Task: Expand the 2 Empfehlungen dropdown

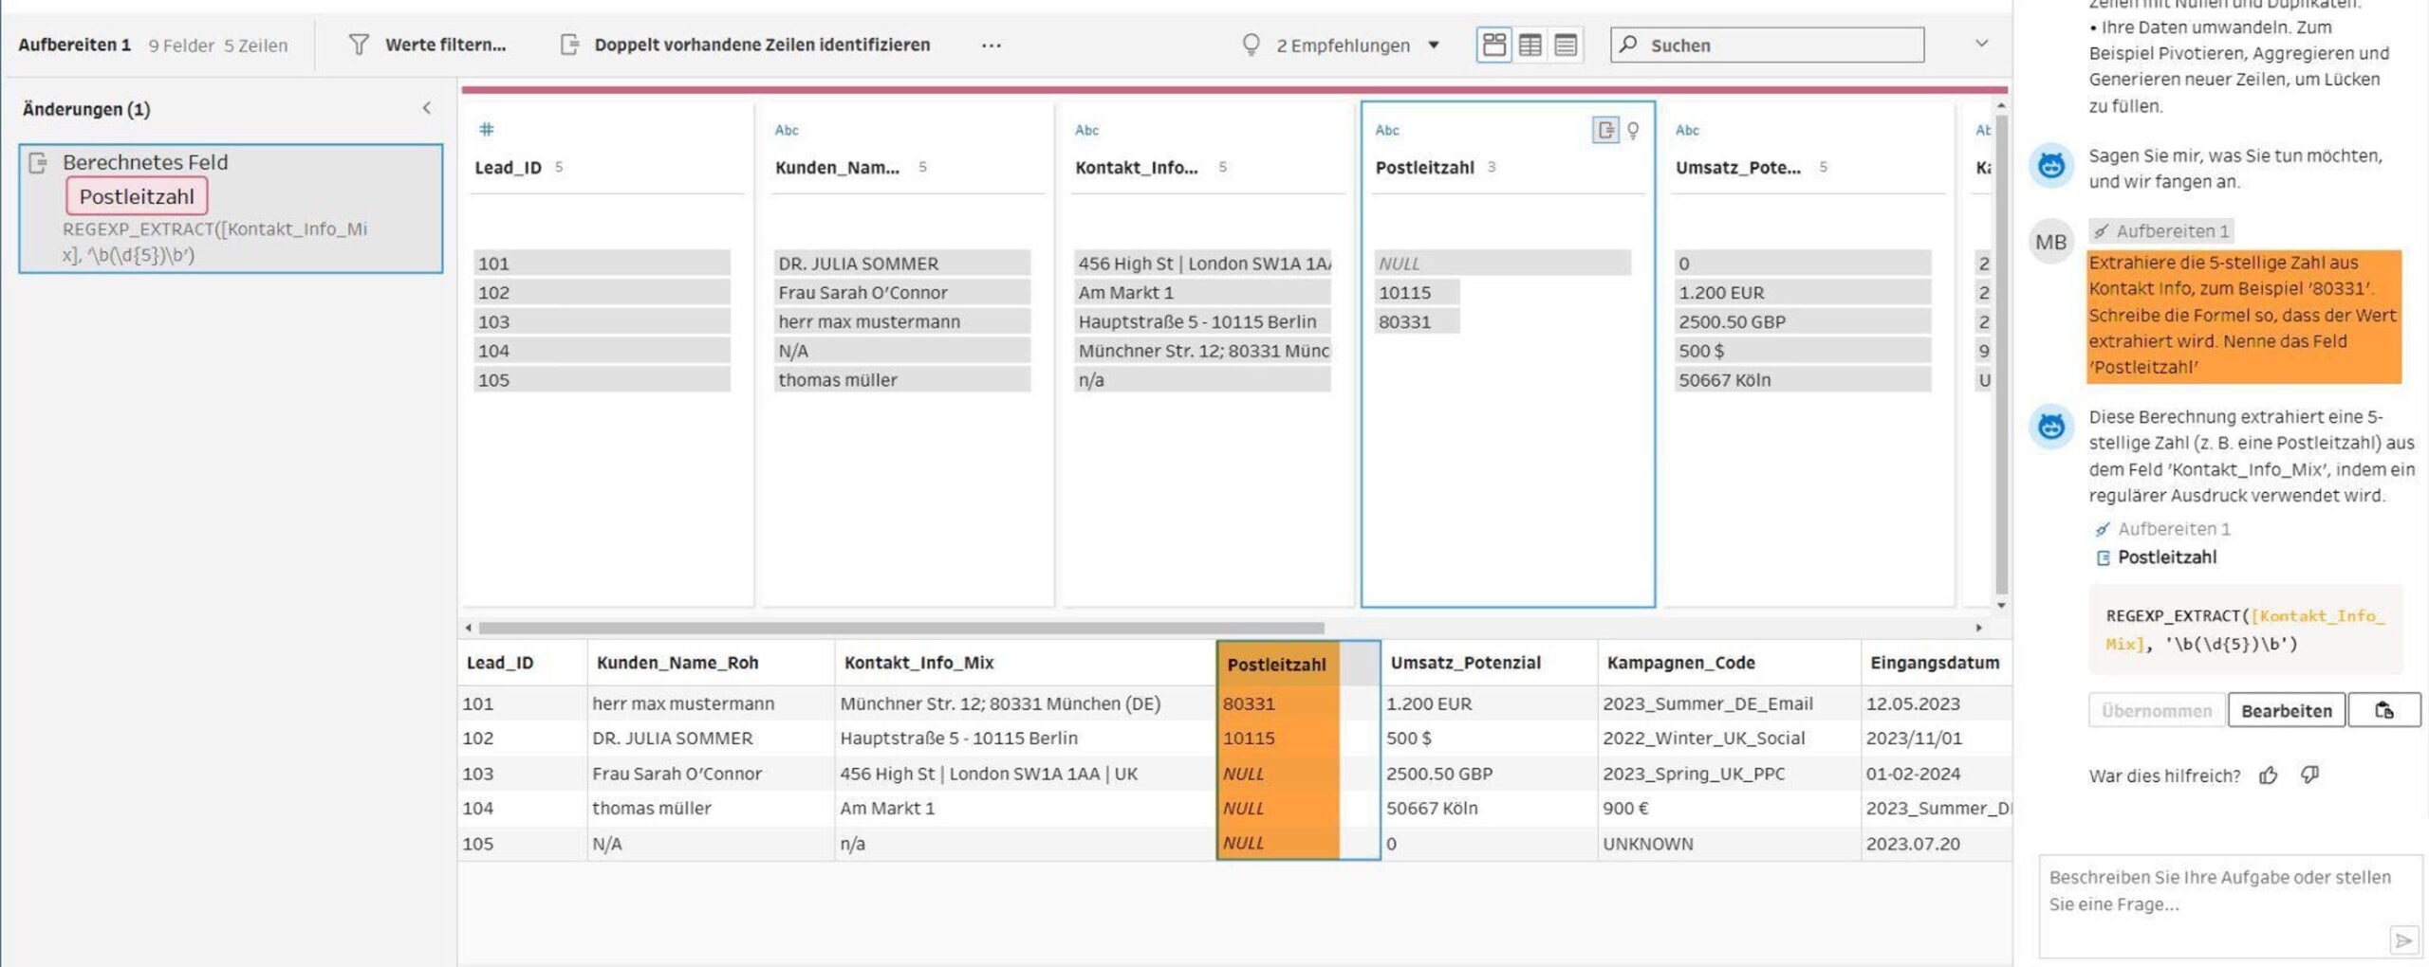Action: pyautogui.click(x=1434, y=45)
